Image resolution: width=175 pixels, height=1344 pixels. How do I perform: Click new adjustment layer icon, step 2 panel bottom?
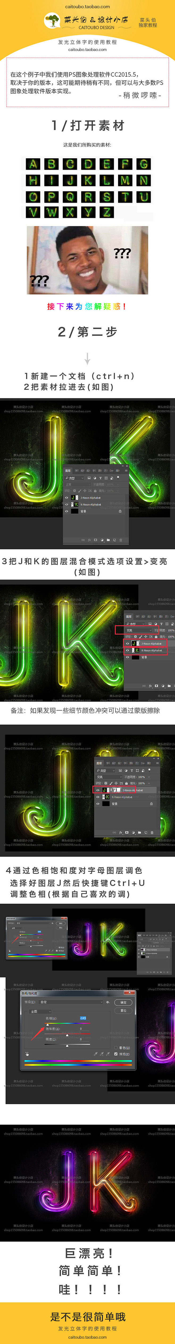tap(102, 540)
